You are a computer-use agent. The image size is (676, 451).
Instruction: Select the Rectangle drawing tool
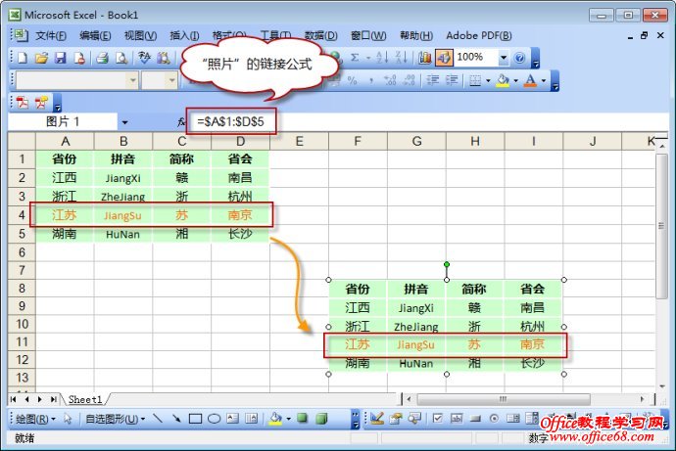coord(195,418)
